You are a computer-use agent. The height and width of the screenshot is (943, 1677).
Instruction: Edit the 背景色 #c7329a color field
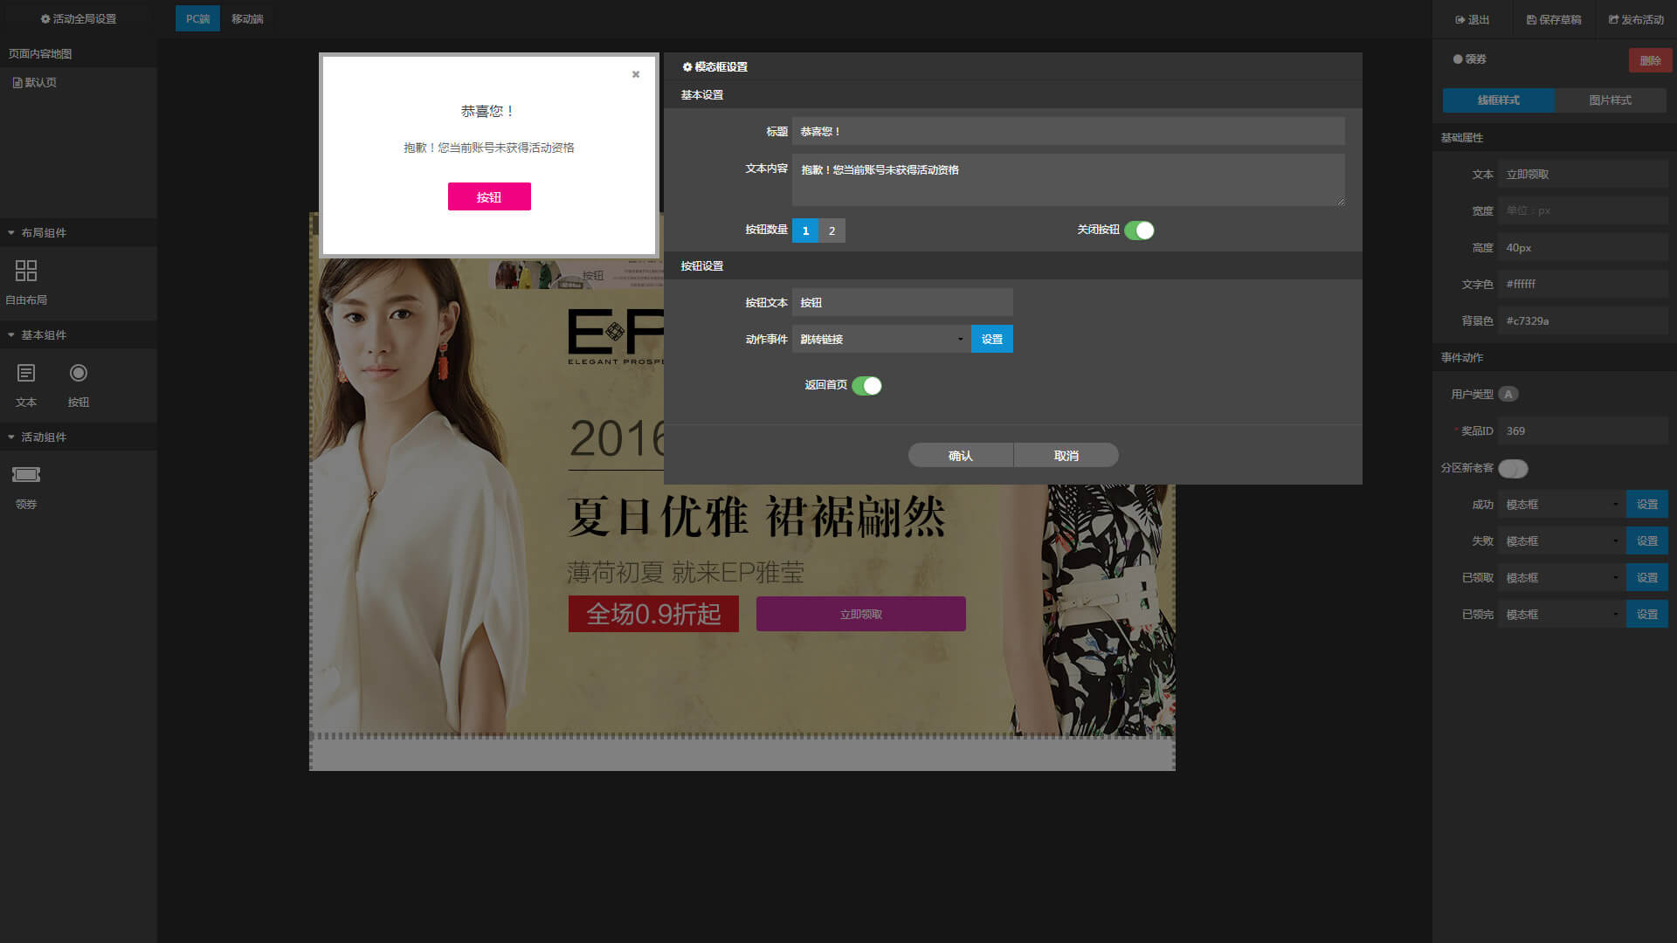pyautogui.click(x=1583, y=320)
